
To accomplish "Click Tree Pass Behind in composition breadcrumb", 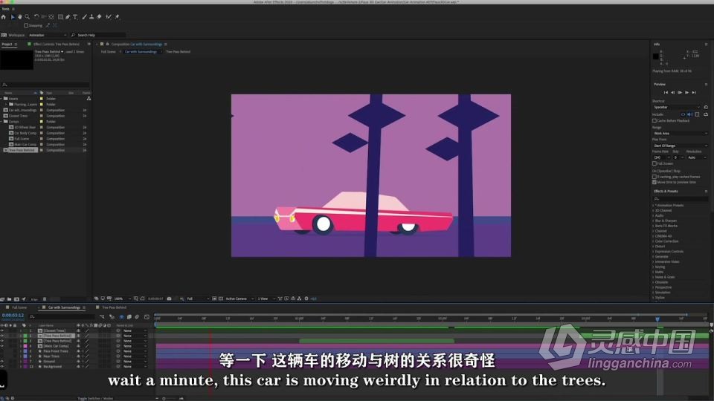I will point(178,52).
